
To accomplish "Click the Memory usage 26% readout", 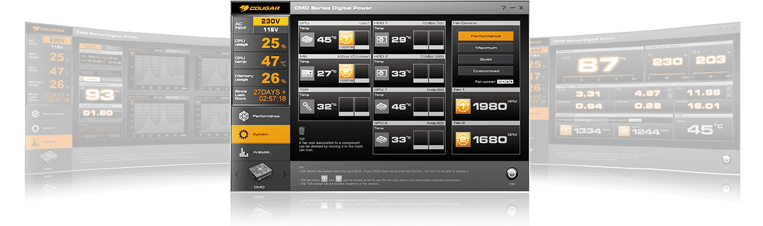I will (x=274, y=78).
